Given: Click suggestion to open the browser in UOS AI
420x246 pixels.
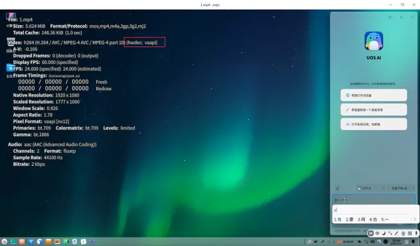Looking at the screenshot, I should (x=374, y=95).
